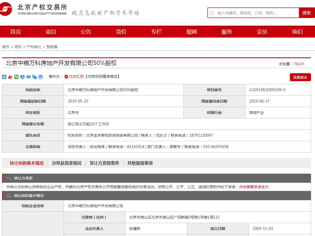The image size is (315, 236).
Task: Click the copy link icon
Action: 35,77
